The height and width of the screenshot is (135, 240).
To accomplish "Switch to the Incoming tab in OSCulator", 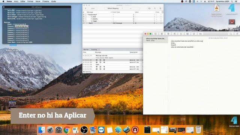I will (x=94, y=49).
